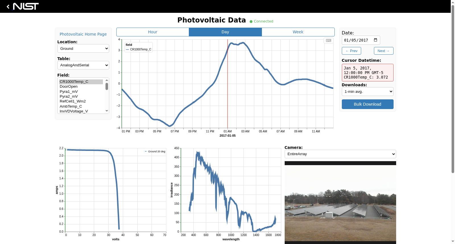Select the Day tab
455x244 pixels.
(x=225, y=32)
